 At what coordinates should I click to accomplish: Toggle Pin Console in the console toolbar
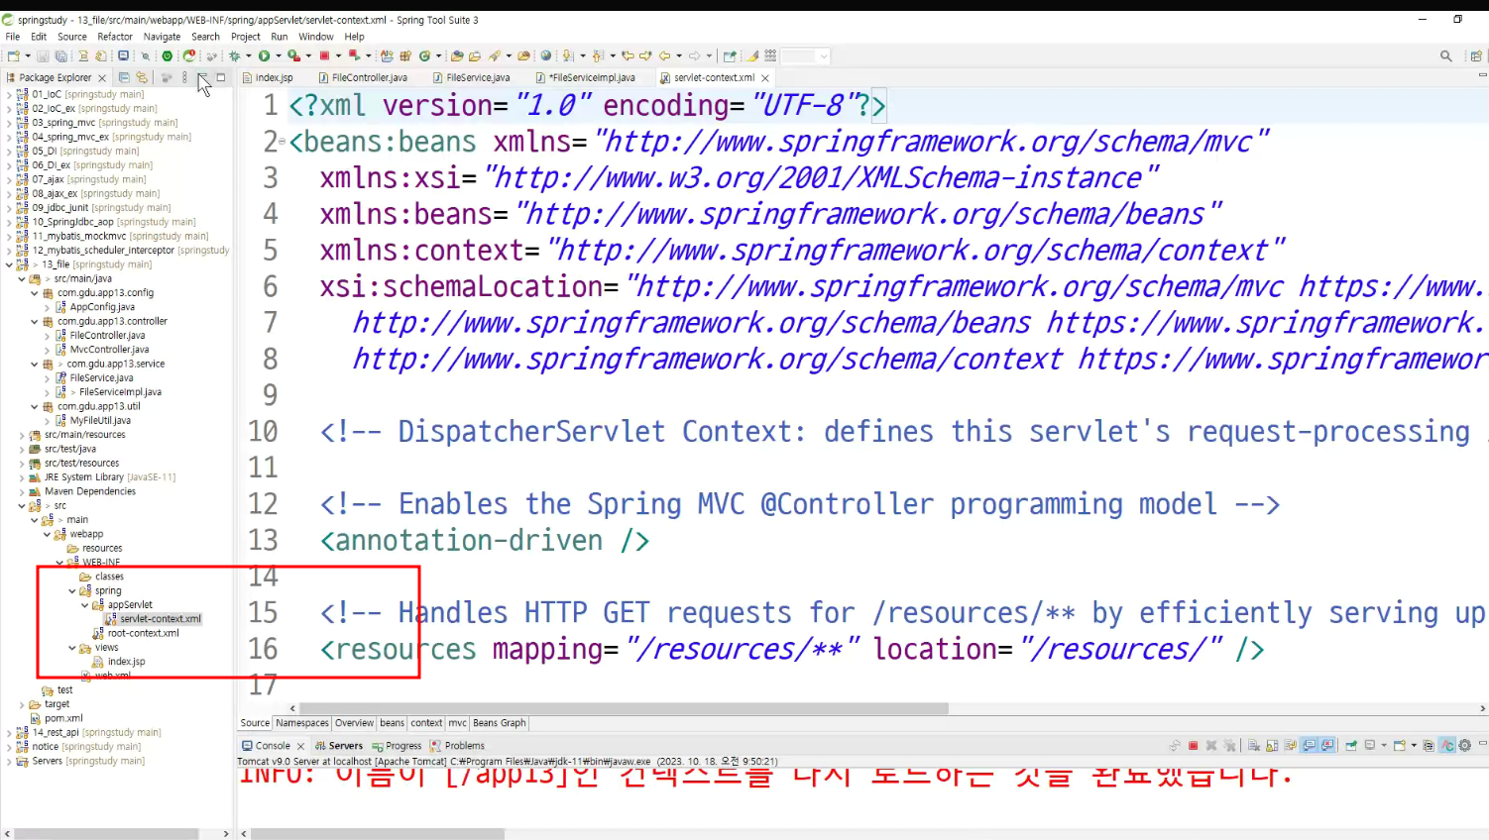coord(1351,746)
